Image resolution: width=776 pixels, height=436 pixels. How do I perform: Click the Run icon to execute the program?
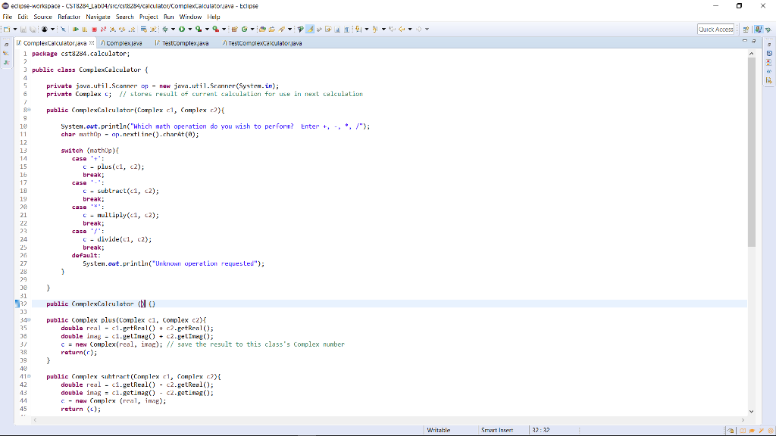coord(182,29)
